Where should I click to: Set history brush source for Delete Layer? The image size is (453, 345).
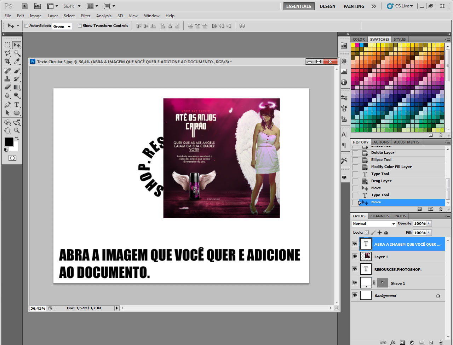355,153
